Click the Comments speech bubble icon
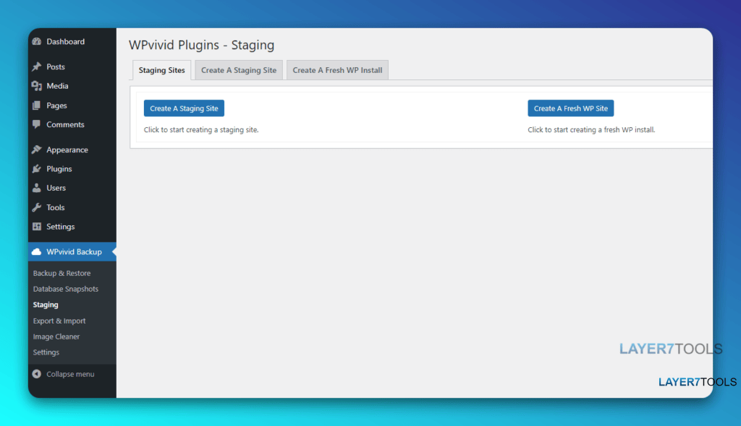 coord(37,124)
